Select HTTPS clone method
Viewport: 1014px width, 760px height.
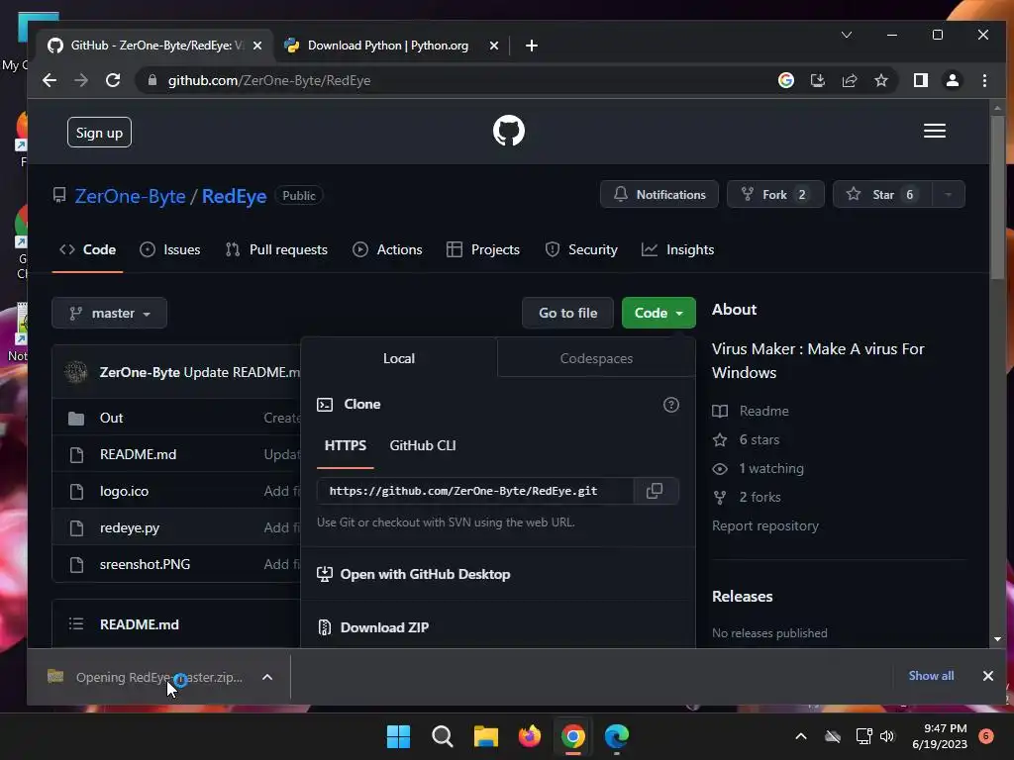point(346,445)
